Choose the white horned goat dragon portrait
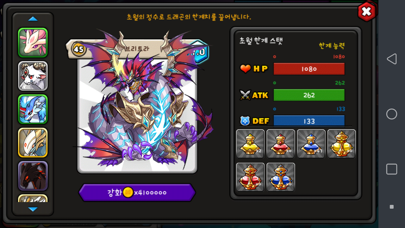This screenshot has height=228, width=405. tap(33, 76)
